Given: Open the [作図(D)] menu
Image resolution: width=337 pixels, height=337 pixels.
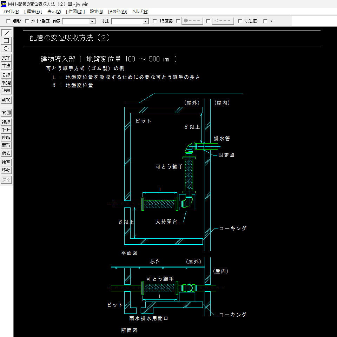Looking at the screenshot, I should tap(75, 12).
